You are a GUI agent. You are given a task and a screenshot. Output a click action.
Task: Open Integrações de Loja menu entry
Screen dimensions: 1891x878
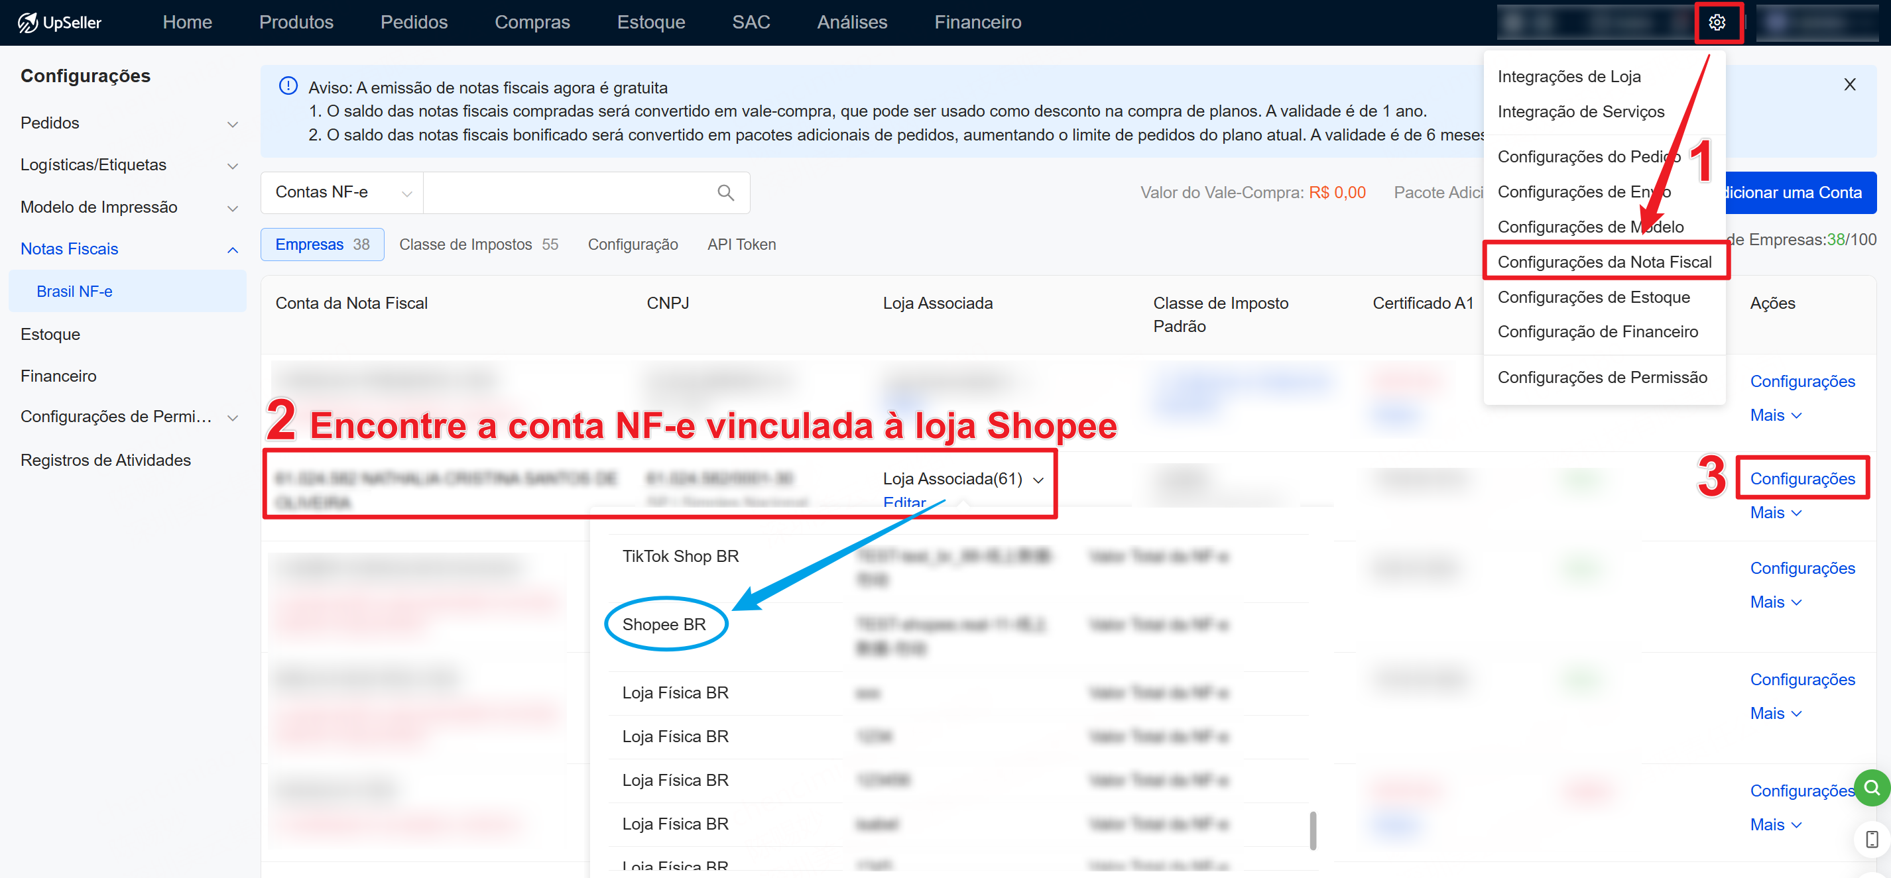pos(1569,76)
